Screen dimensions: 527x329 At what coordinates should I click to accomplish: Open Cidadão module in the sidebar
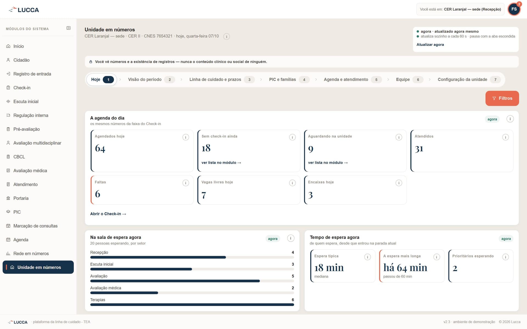point(38,60)
